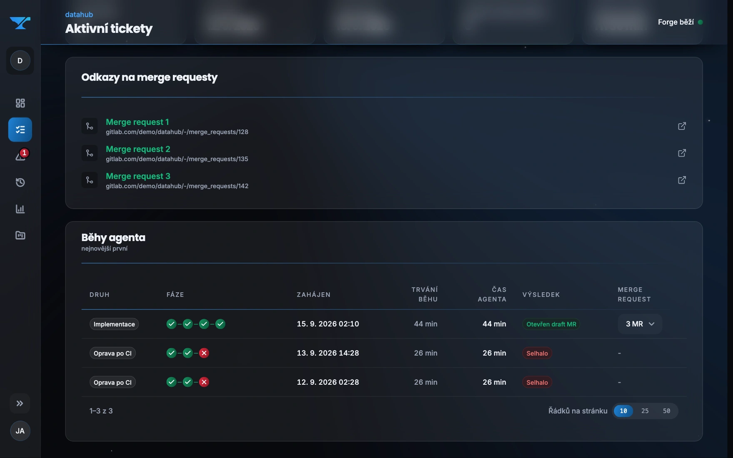Click the TRVÁNÍ BĚHU column header
The width and height of the screenshot is (733, 458).
coord(424,294)
